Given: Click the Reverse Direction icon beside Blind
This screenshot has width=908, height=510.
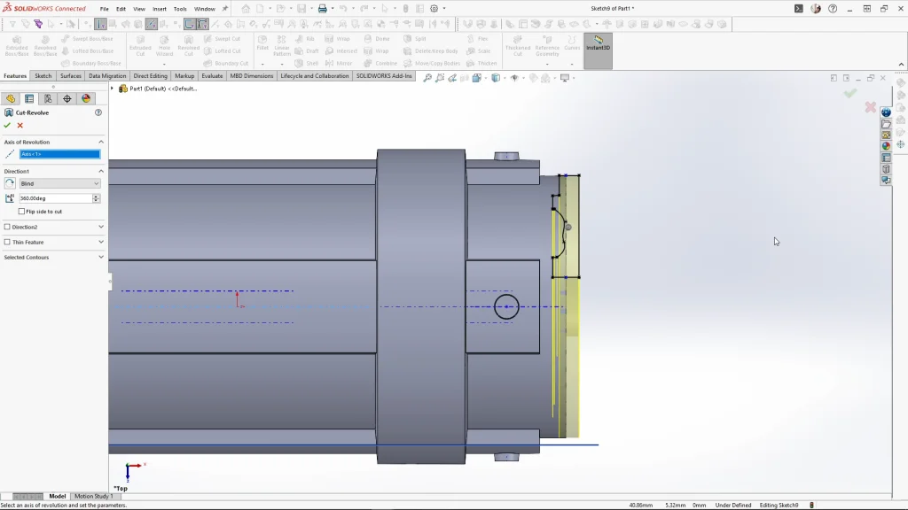Looking at the screenshot, I should (10, 183).
